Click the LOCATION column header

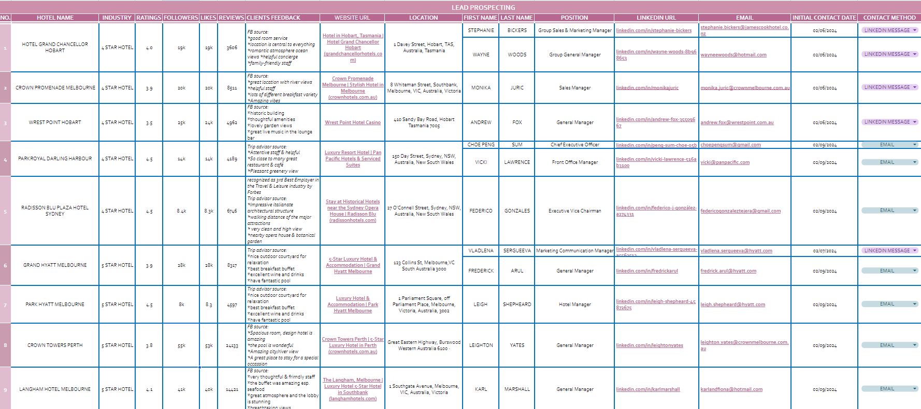tap(424, 18)
